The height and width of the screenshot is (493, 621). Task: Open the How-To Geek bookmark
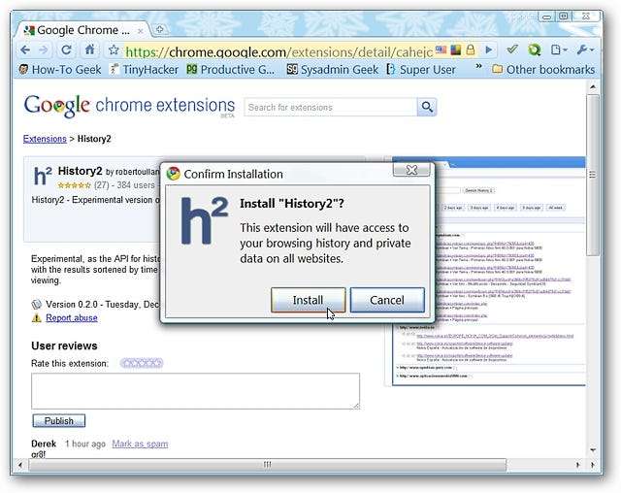(59, 69)
